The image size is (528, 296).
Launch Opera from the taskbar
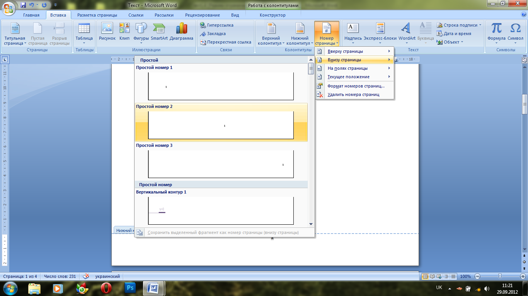pyautogui.click(x=106, y=288)
